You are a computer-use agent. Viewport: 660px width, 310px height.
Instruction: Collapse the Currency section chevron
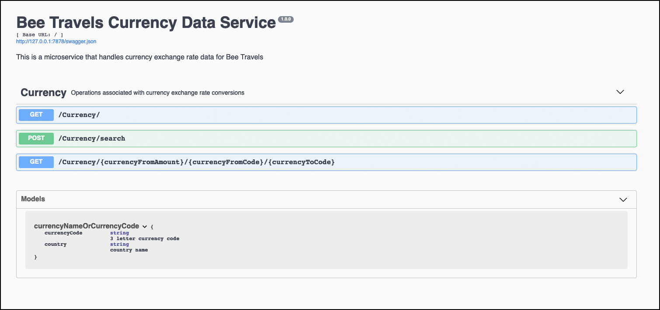(620, 92)
